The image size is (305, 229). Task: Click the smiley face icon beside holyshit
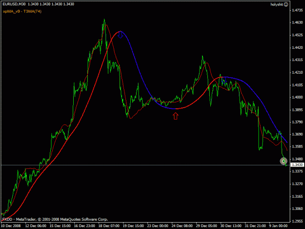coord(286,4)
